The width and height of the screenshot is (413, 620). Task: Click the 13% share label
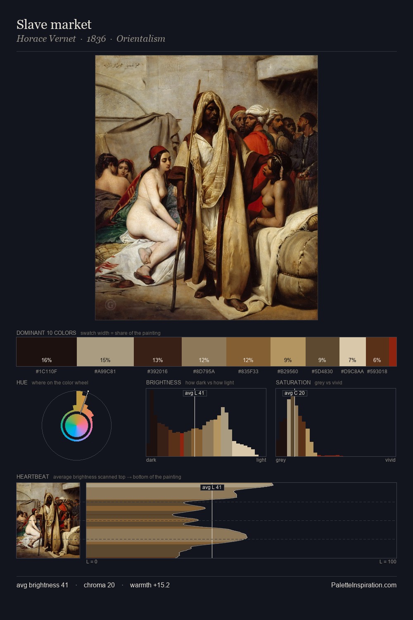(x=158, y=360)
